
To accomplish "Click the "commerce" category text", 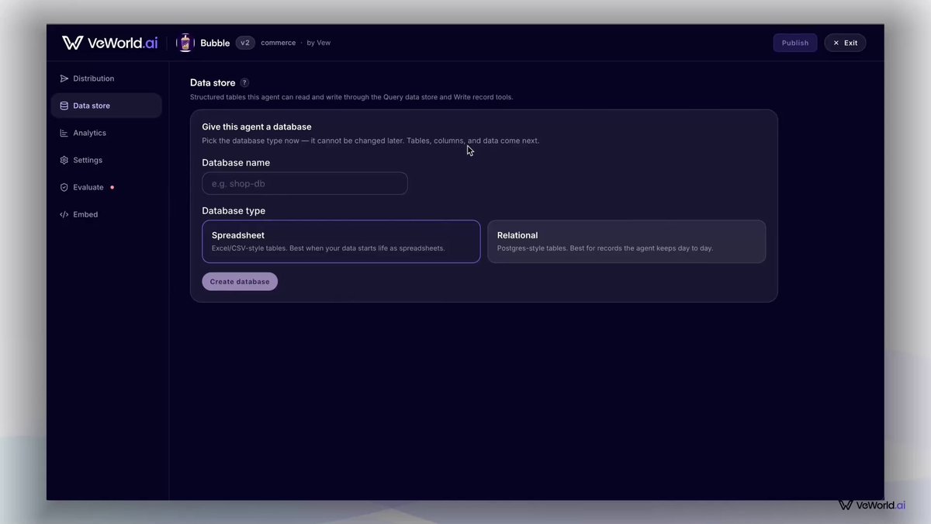I will [x=279, y=43].
